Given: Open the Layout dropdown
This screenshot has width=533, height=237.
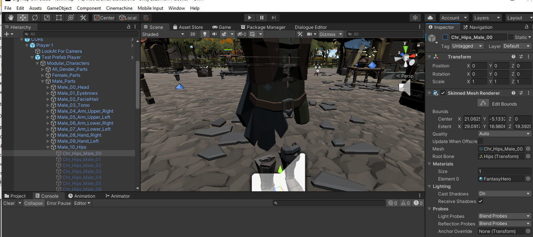Looking at the screenshot, I should [x=518, y=18].
